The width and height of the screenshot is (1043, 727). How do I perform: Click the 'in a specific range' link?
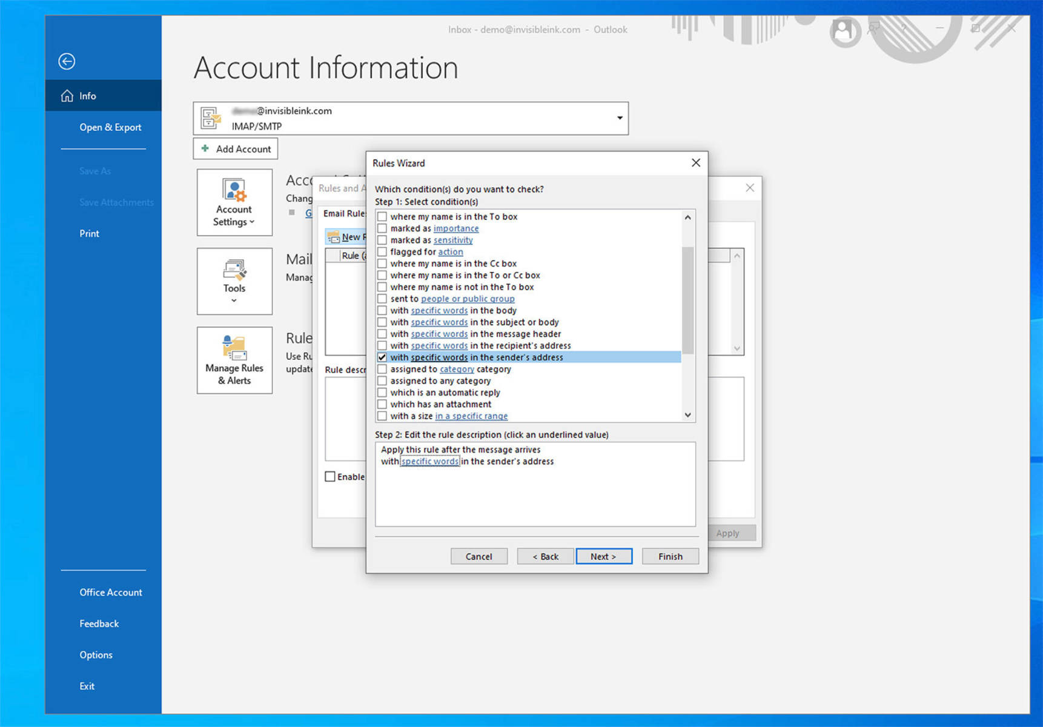tap(471, 416)
